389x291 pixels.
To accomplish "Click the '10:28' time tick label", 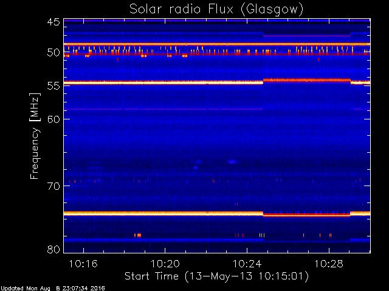I will (329, 264).
